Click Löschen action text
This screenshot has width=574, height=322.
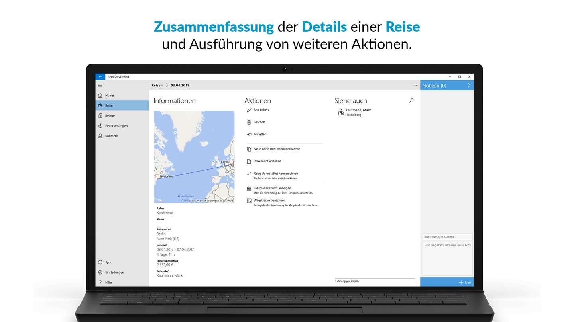[x=259, y=122]
